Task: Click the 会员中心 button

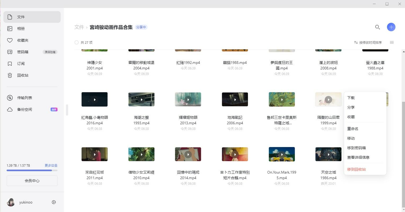Action: (x=32, y=181)
